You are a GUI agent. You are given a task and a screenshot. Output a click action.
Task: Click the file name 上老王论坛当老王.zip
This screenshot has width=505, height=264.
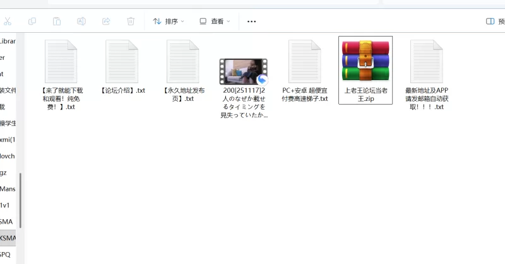(365, 95)
